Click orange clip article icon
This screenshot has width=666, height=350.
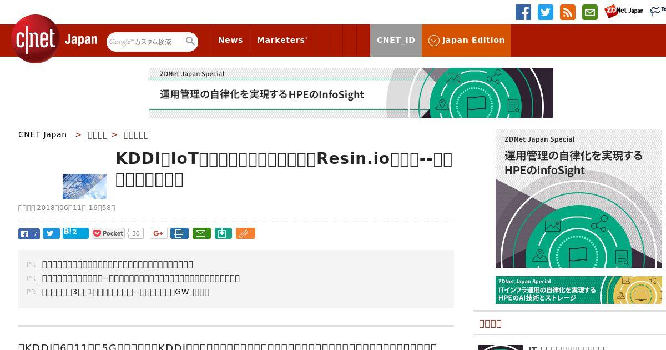pyautogui.click(x=245, y=233)
